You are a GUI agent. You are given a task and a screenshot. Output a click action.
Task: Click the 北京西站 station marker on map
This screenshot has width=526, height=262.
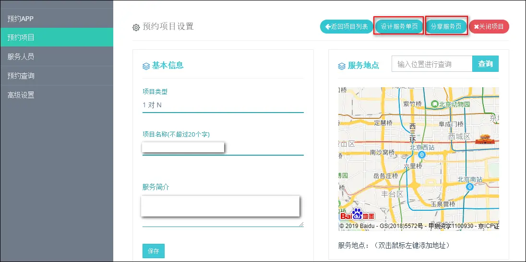(x=422, y=156)
